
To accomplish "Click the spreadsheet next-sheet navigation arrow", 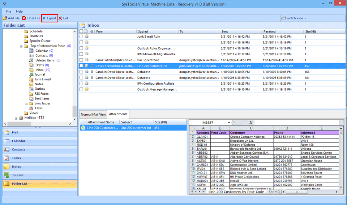I will 200,192.
